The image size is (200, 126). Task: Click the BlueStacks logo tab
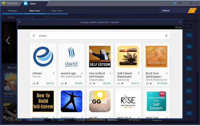click(x=10, y=3)
